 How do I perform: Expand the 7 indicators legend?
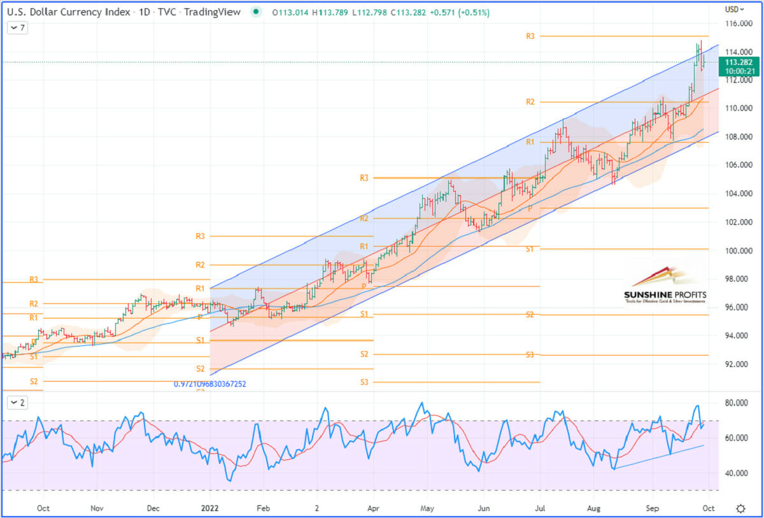[17, 27]
